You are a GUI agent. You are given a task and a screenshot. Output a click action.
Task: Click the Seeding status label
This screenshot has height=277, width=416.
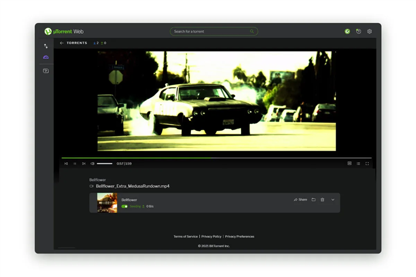(x=135, y=206)
